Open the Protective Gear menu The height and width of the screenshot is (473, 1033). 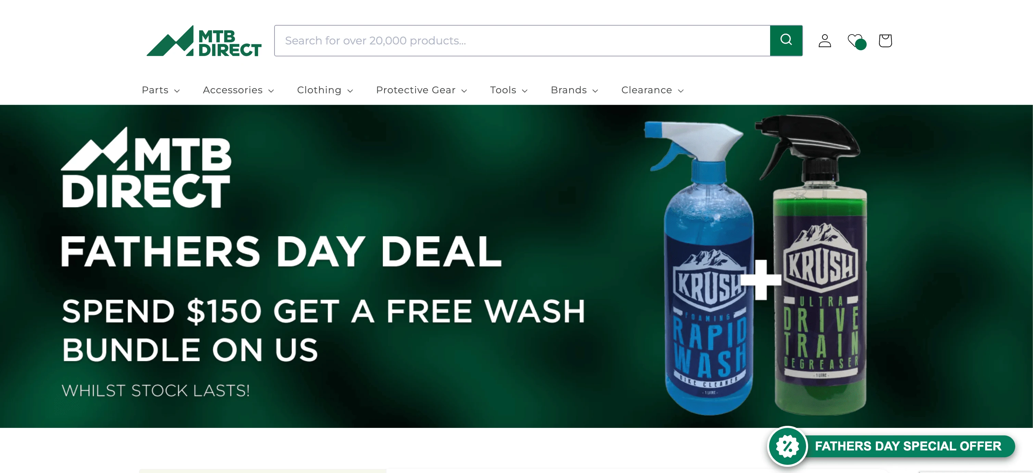[x=421, y=90]
